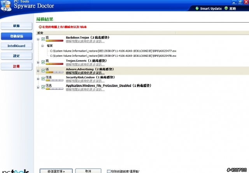Click the 檔案 tree label
Image resolution: width=249 pixels, height=173 pixels.
coord(50,46)
